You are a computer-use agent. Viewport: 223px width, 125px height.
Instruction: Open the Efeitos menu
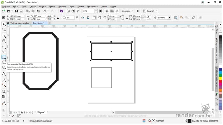52,6
